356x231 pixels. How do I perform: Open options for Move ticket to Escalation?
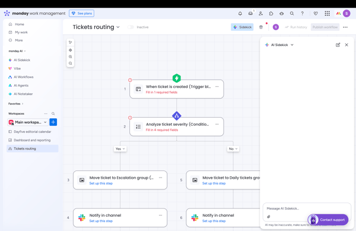click(161, 178)
